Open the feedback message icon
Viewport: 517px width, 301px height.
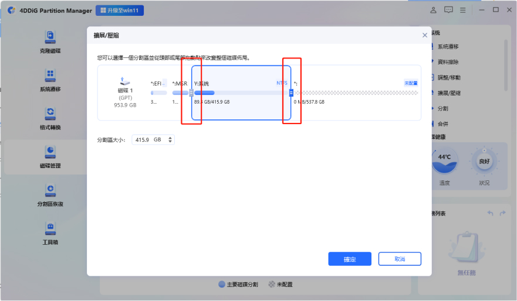coord(448,10)
